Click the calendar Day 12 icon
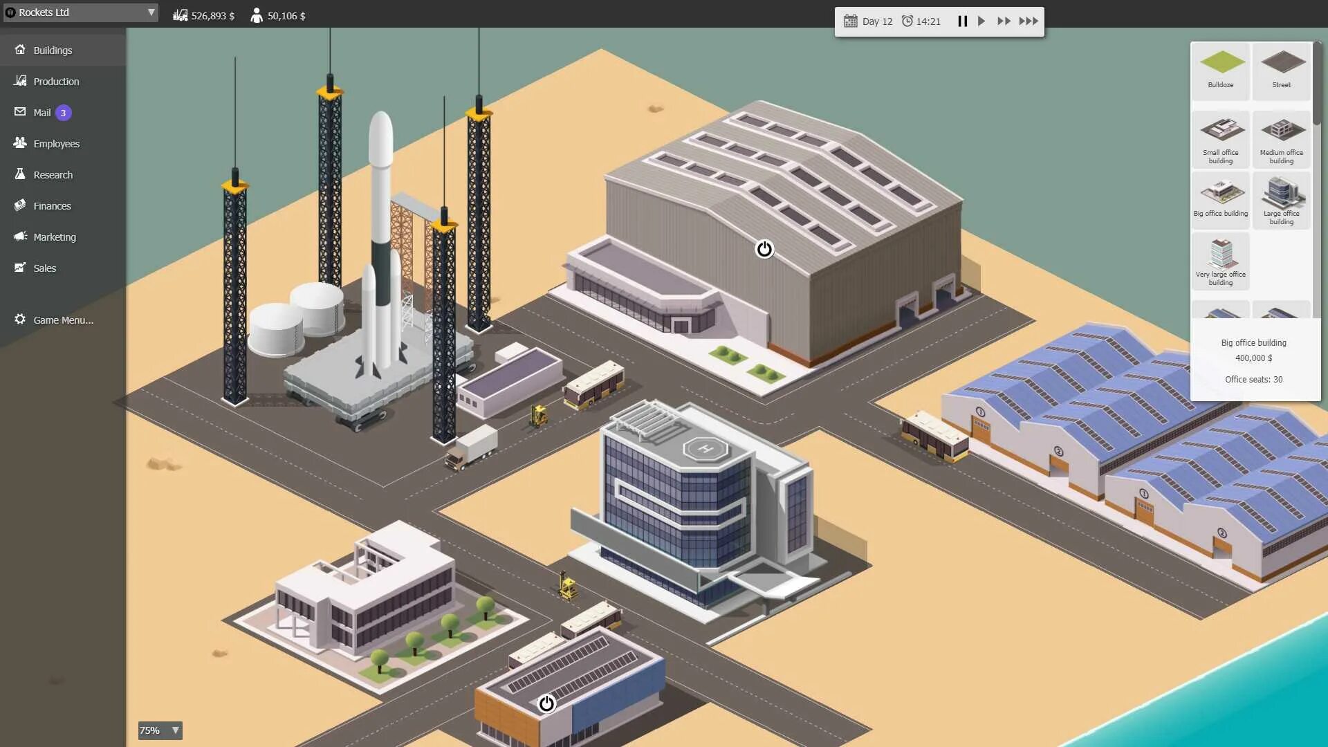The image size is (1328, 747). coord(850,21)
